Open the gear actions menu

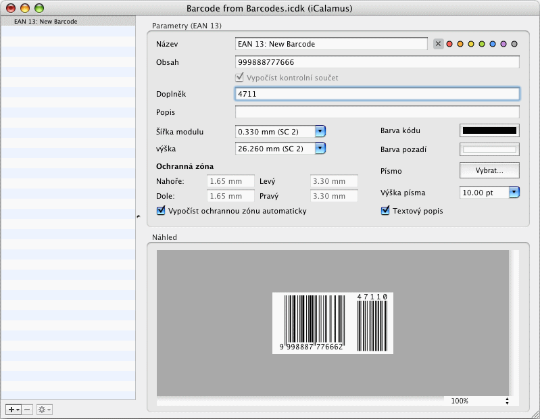[45, 410]
